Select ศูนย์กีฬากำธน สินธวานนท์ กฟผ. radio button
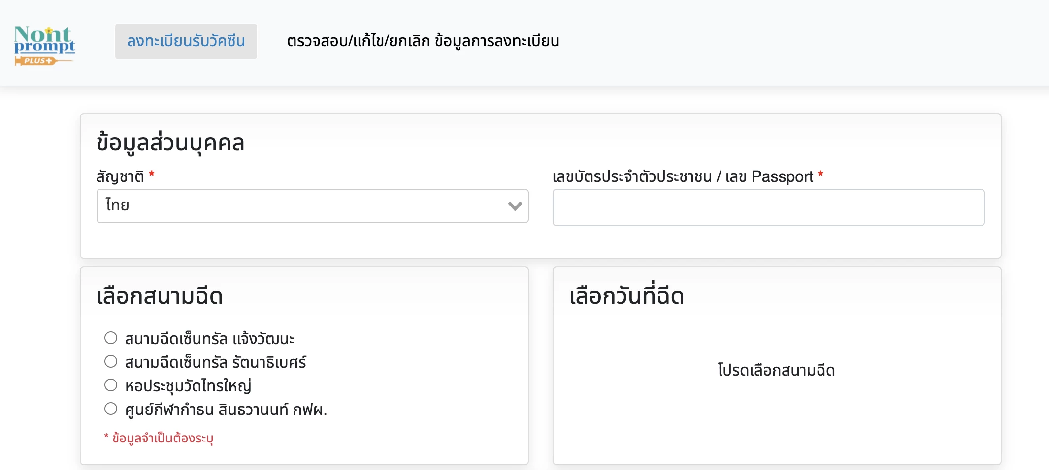 111,409
